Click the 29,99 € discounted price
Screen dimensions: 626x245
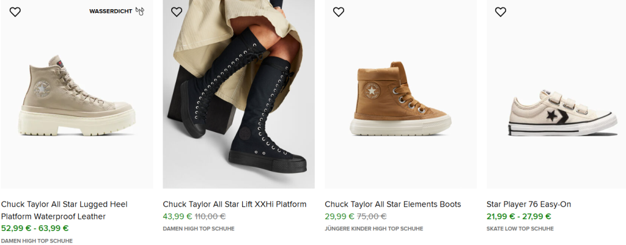(339, 216)
